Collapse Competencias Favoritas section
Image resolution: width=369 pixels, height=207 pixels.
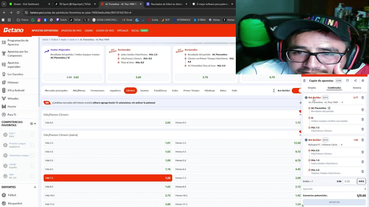click(x=35, y=124)
